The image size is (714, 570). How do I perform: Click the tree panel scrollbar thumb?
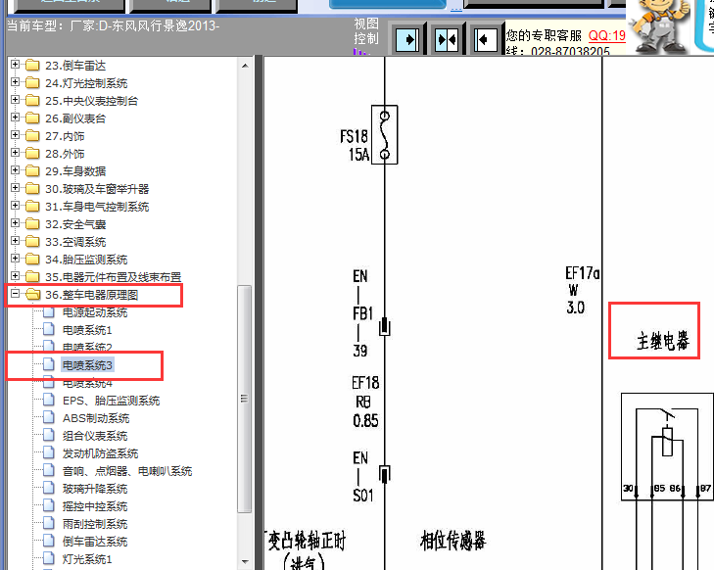(245, 399)
